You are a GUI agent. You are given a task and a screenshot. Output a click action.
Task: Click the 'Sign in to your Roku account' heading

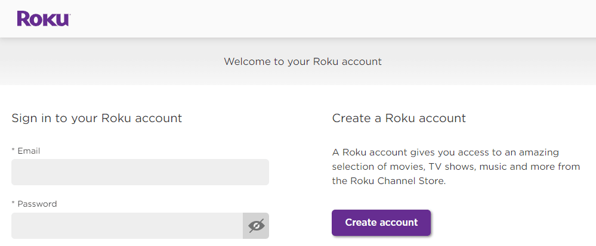pos(97,118)
